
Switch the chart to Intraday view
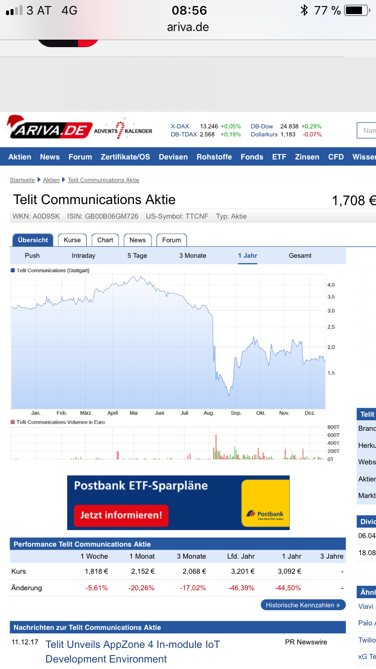pos(83,256)
